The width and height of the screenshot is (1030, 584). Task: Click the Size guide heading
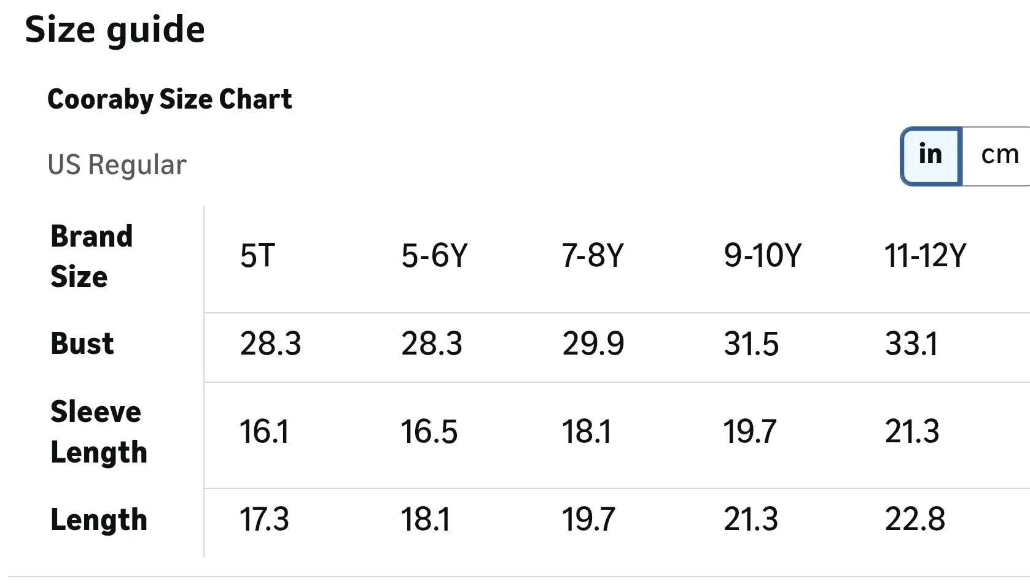pos(115,29)
